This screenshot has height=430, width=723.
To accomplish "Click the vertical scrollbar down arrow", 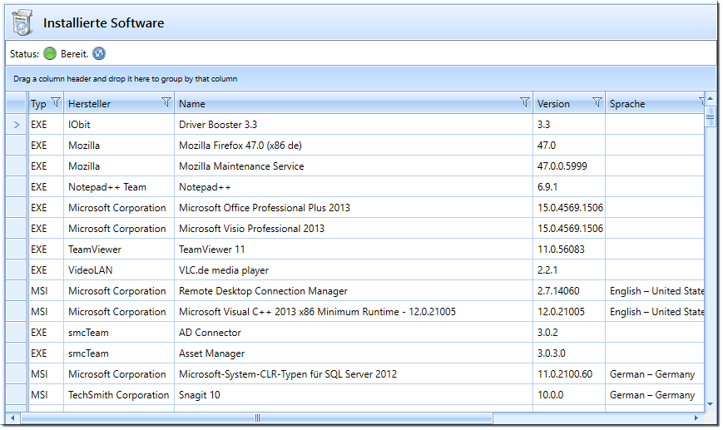I will [x=710, y=404].
